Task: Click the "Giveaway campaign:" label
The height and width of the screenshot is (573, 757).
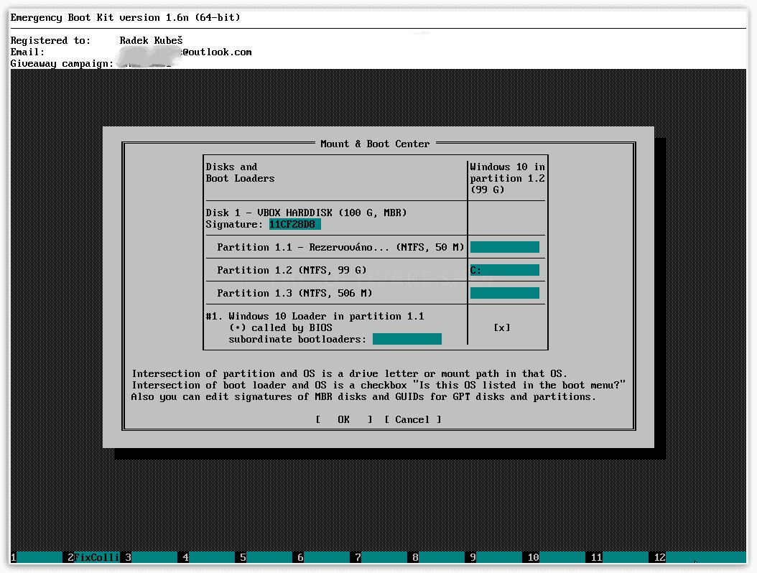Action: point(62,64)
